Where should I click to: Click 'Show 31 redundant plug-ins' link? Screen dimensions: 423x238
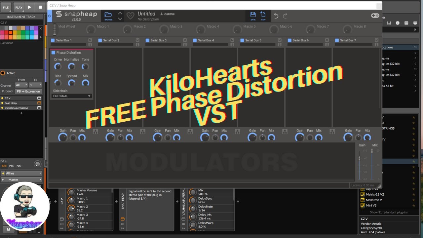pyautogui.click(x=389, y=212)
